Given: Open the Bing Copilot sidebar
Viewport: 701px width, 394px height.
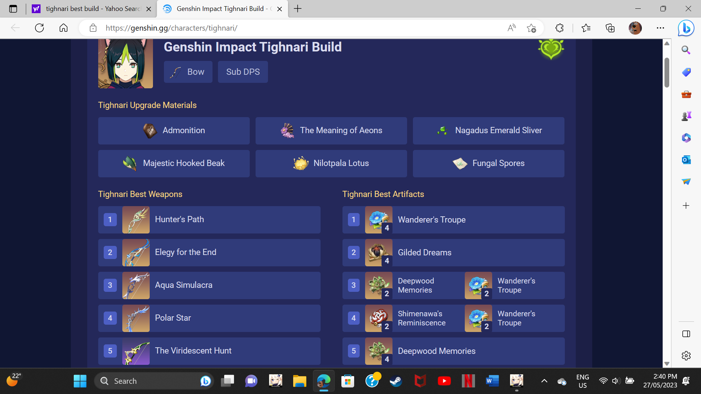Looking at the screenshot, I should click(686, 28).
